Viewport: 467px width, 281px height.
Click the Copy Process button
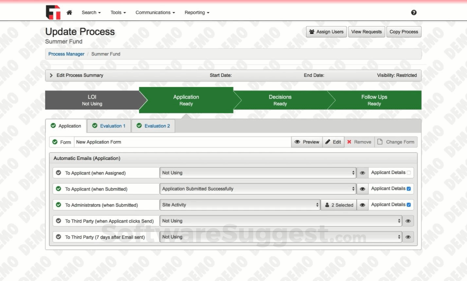[x=404, y=32]
